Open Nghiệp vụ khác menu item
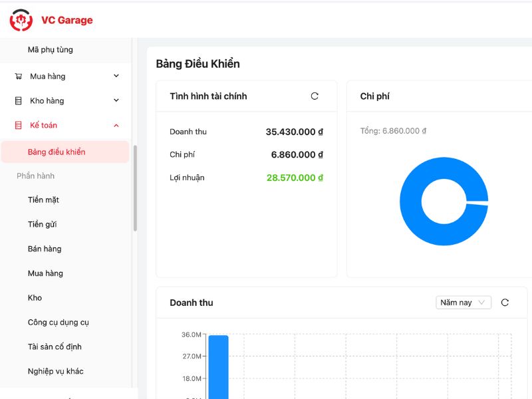This screenshot has height=399, width=532. [x=56, y=372]
